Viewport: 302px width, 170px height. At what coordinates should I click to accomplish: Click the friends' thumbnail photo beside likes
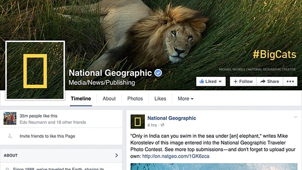[10, 118]
